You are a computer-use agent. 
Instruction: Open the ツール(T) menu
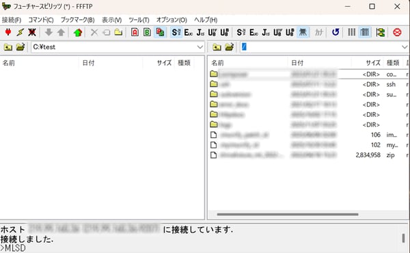(x=139, y=20)
